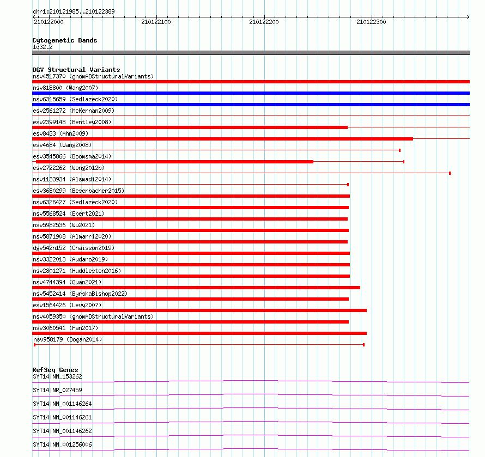Click the red end marker of nsv1133934 (Alsmadi2014)
The height and width of the screenshot is (457, 485).
[348, 185]
